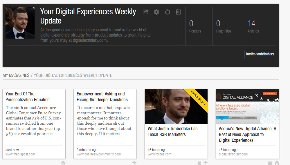Click the magazine title 'Your Digital Experiences Weekly Update'

click(x=88, y=16)
